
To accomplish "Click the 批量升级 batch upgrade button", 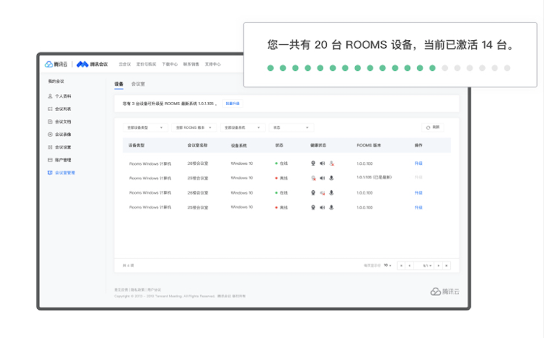I will [x=232, y=103].
